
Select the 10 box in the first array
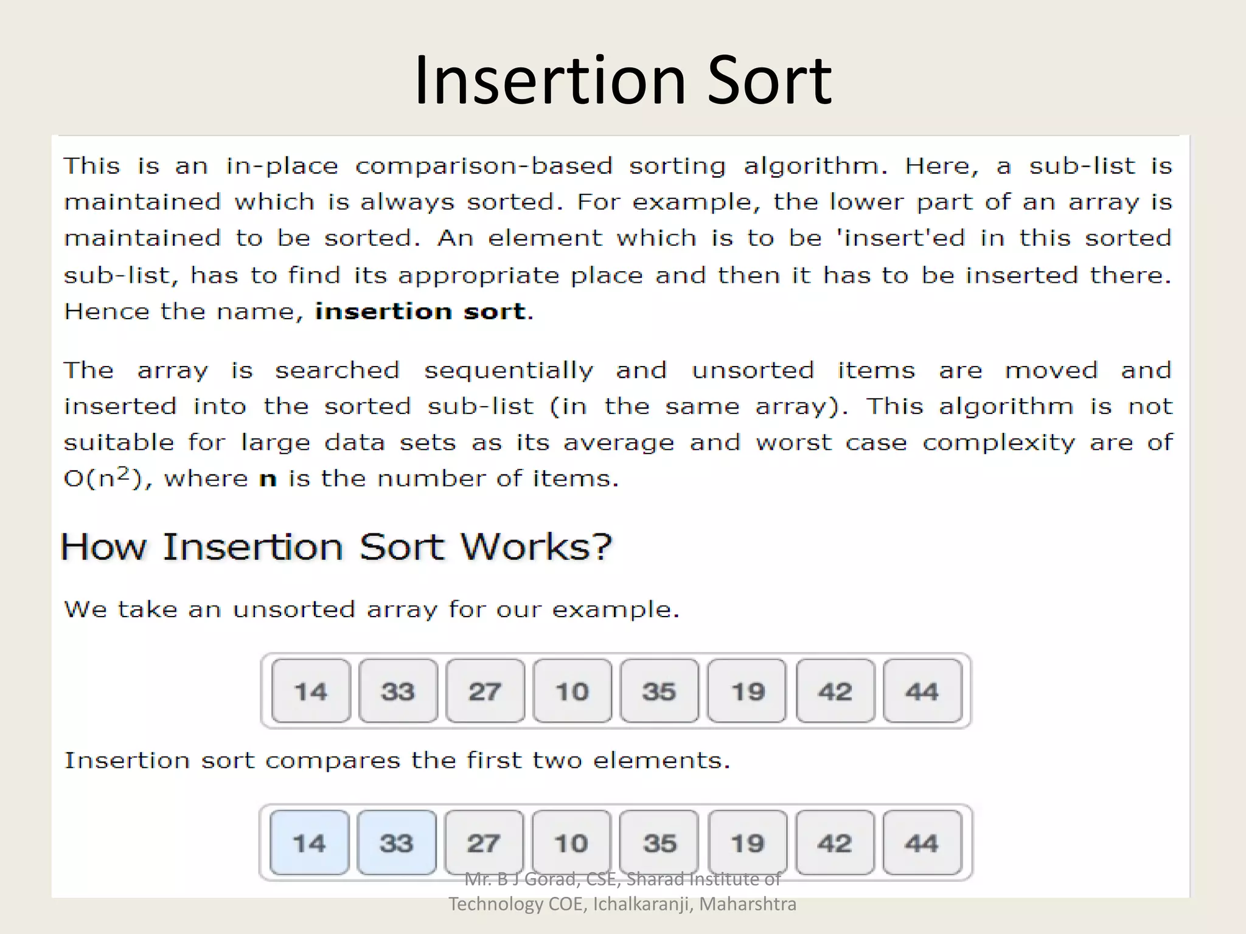tap(572, 691)
